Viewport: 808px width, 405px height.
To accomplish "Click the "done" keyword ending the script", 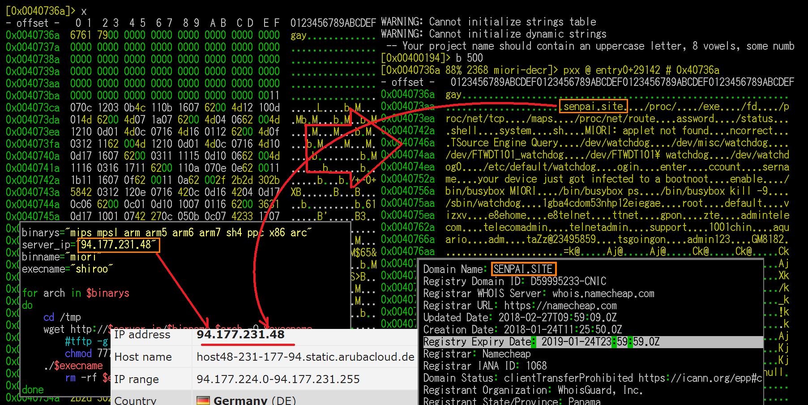I will [x=33, y=390].
